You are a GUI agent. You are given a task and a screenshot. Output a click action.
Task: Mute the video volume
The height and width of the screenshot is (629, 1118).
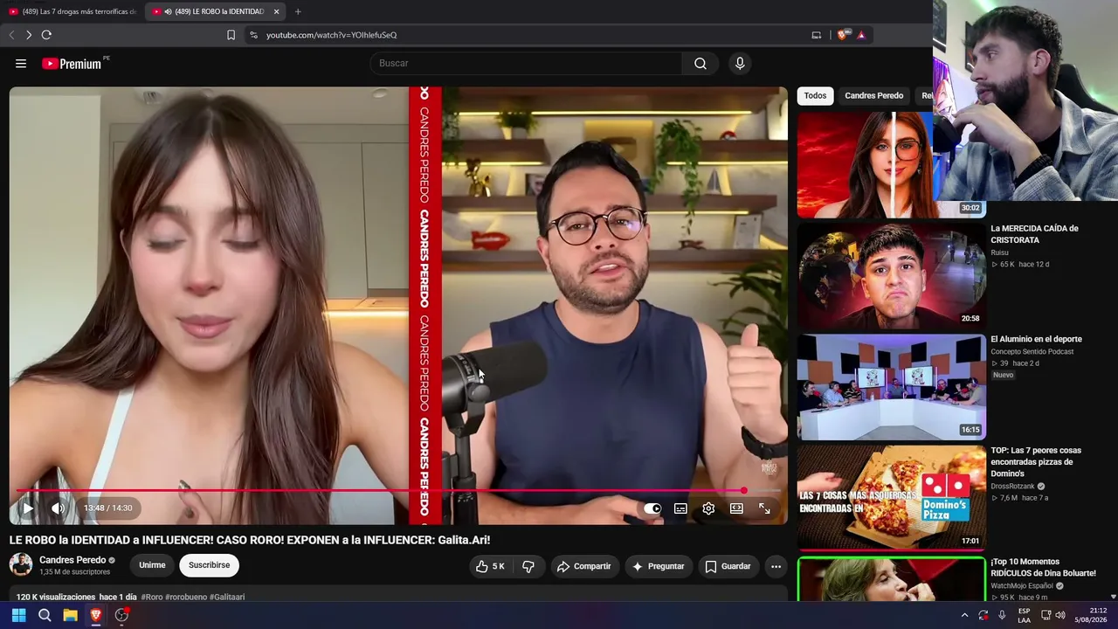(58, 508)
